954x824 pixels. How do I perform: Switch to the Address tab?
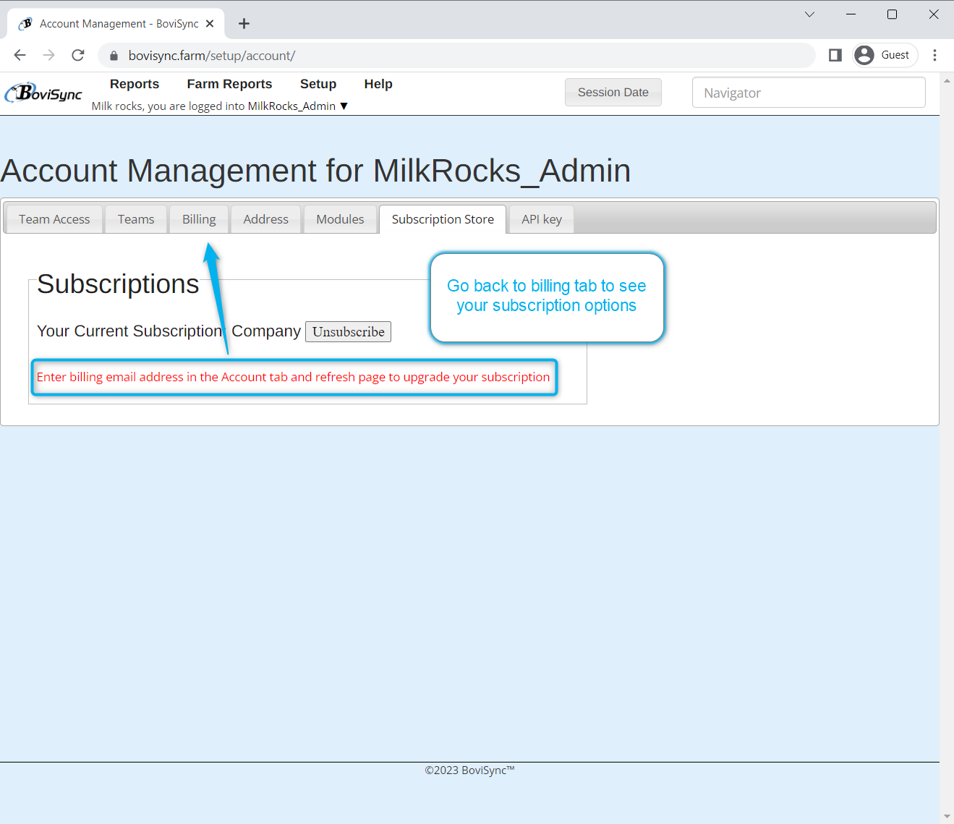(265, 219)
